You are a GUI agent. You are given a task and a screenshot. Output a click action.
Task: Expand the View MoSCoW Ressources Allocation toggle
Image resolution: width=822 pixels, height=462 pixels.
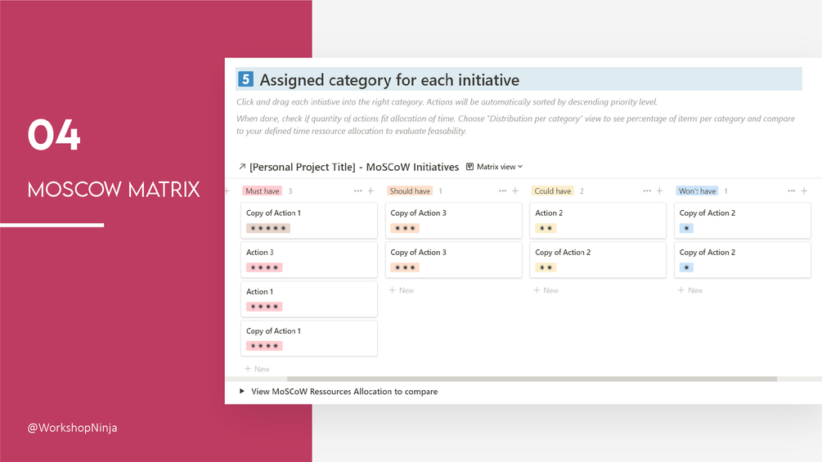coord(242,392)
